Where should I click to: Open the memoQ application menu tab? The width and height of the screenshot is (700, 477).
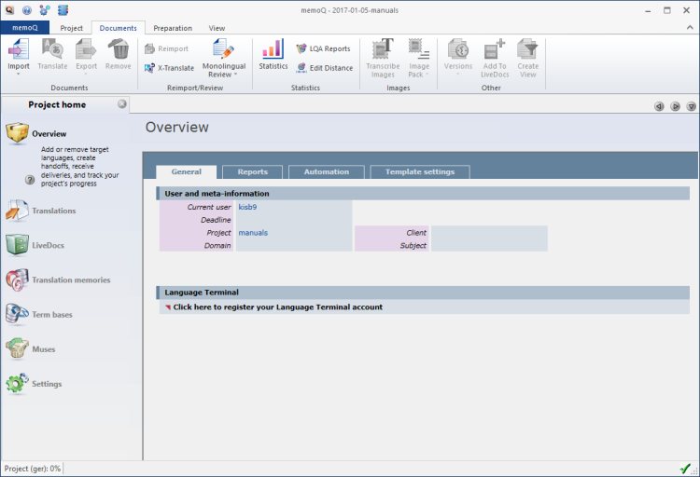pos(25,28)
